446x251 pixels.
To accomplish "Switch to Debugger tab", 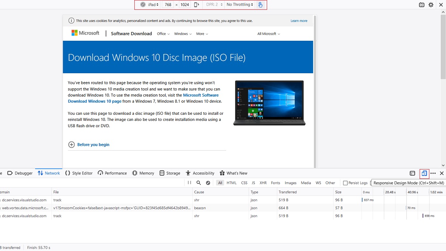I will 20,173.
